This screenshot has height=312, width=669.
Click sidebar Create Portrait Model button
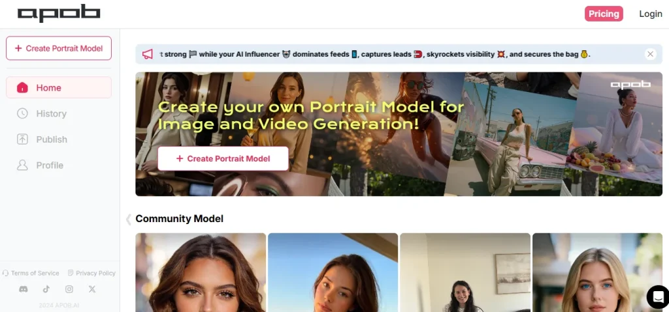click(x=58, y=48)
